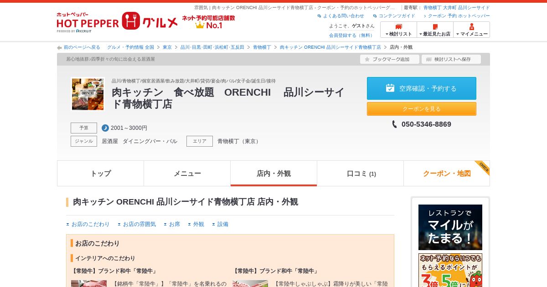The height and width of the screenshot is (287, 547).
Task: Click calendar icon in reservation button
Action: coord(390,88)
